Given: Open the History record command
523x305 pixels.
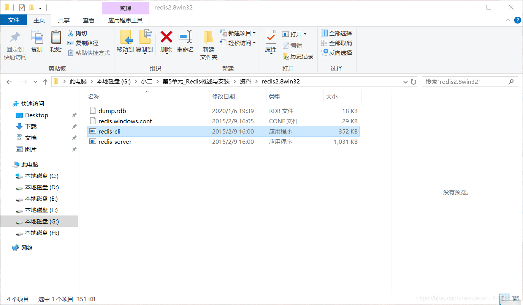Looking at the screenshot, I should (x=298, y=57).
